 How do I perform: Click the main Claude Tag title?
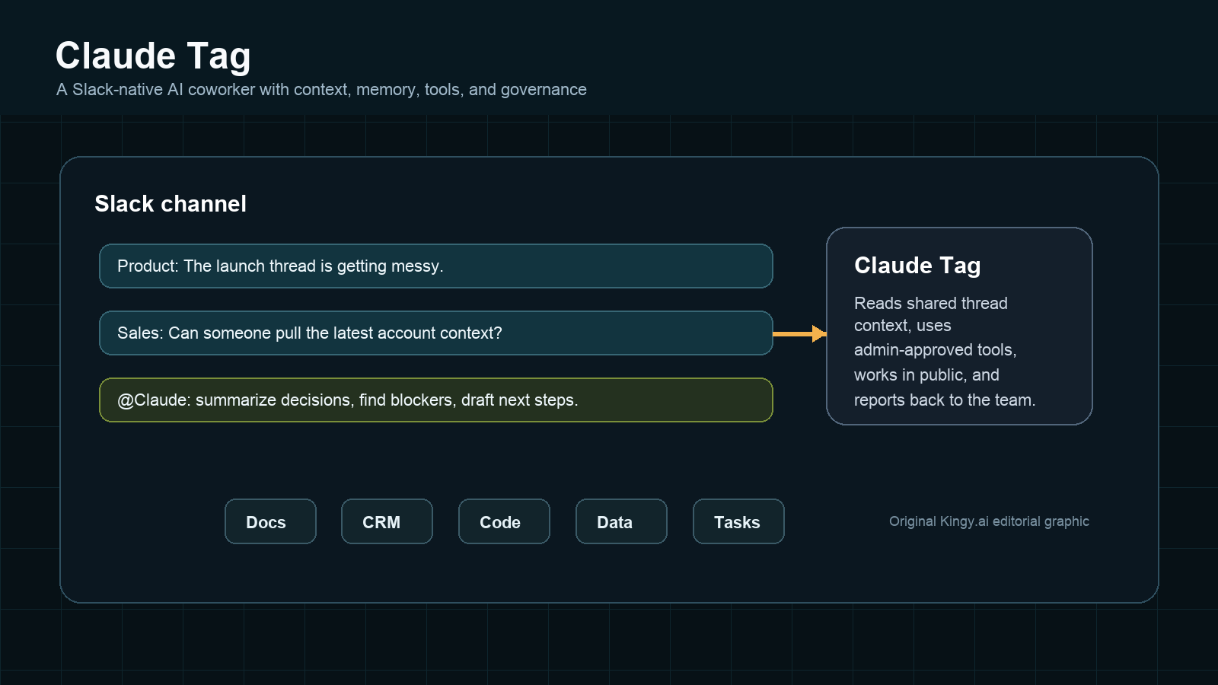(x=153, y=56)
